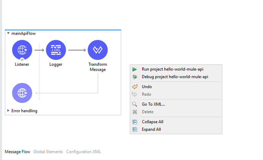Click the Logger label text
The image size is (263, 160).
click(56, 64)
